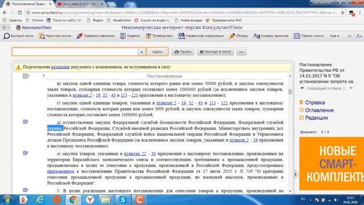Open link 19 in paragraph д)
The height and width of the screenshot is (205, 364).
255,140
